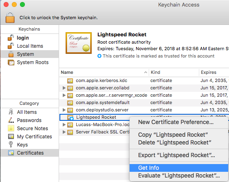Select com.apple.server.collabd row name
Screen dimensions: 229x182
(103, 88)
